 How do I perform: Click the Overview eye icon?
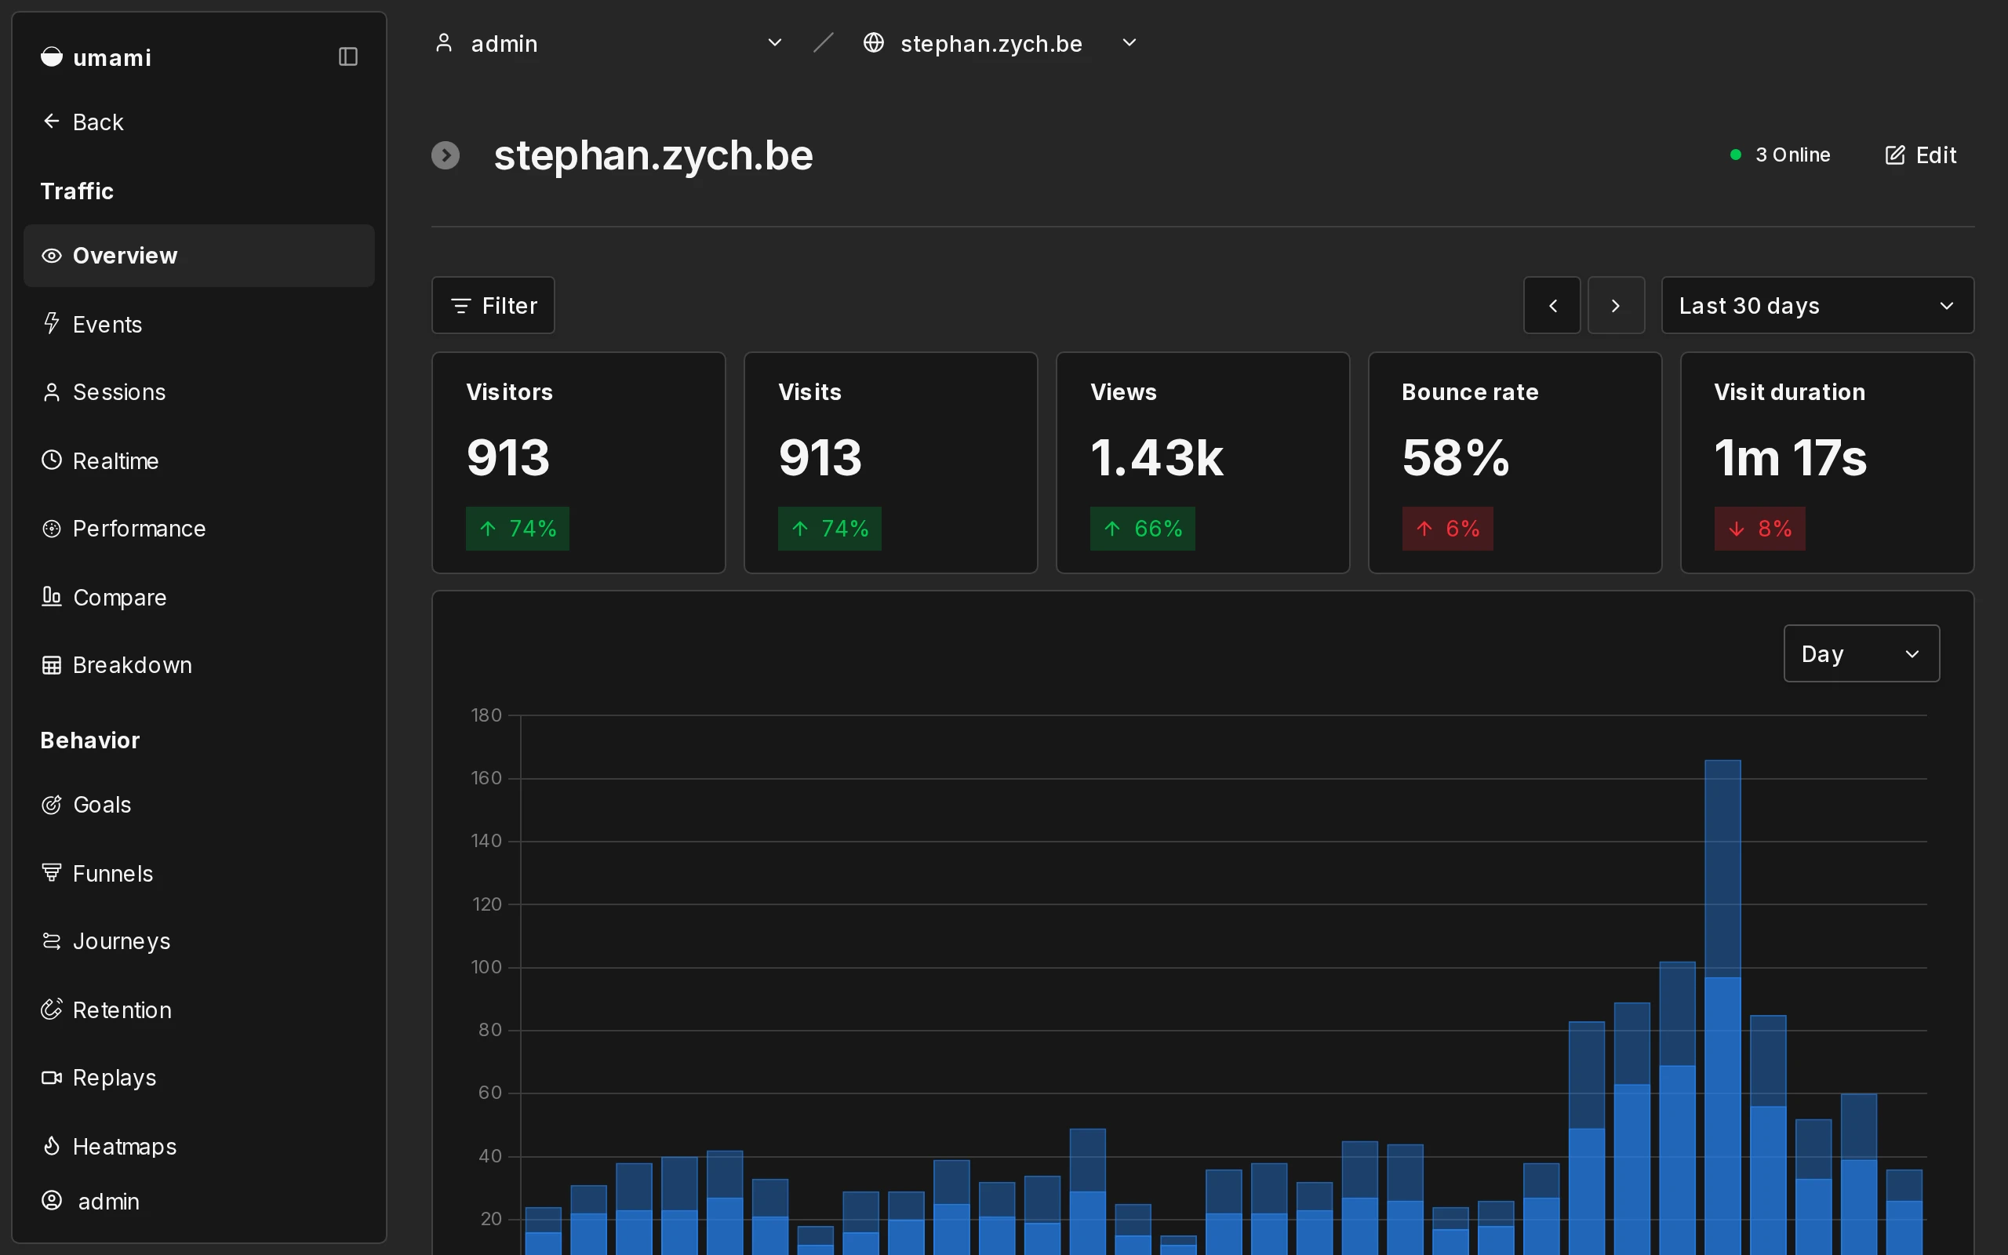coord(52,256)
